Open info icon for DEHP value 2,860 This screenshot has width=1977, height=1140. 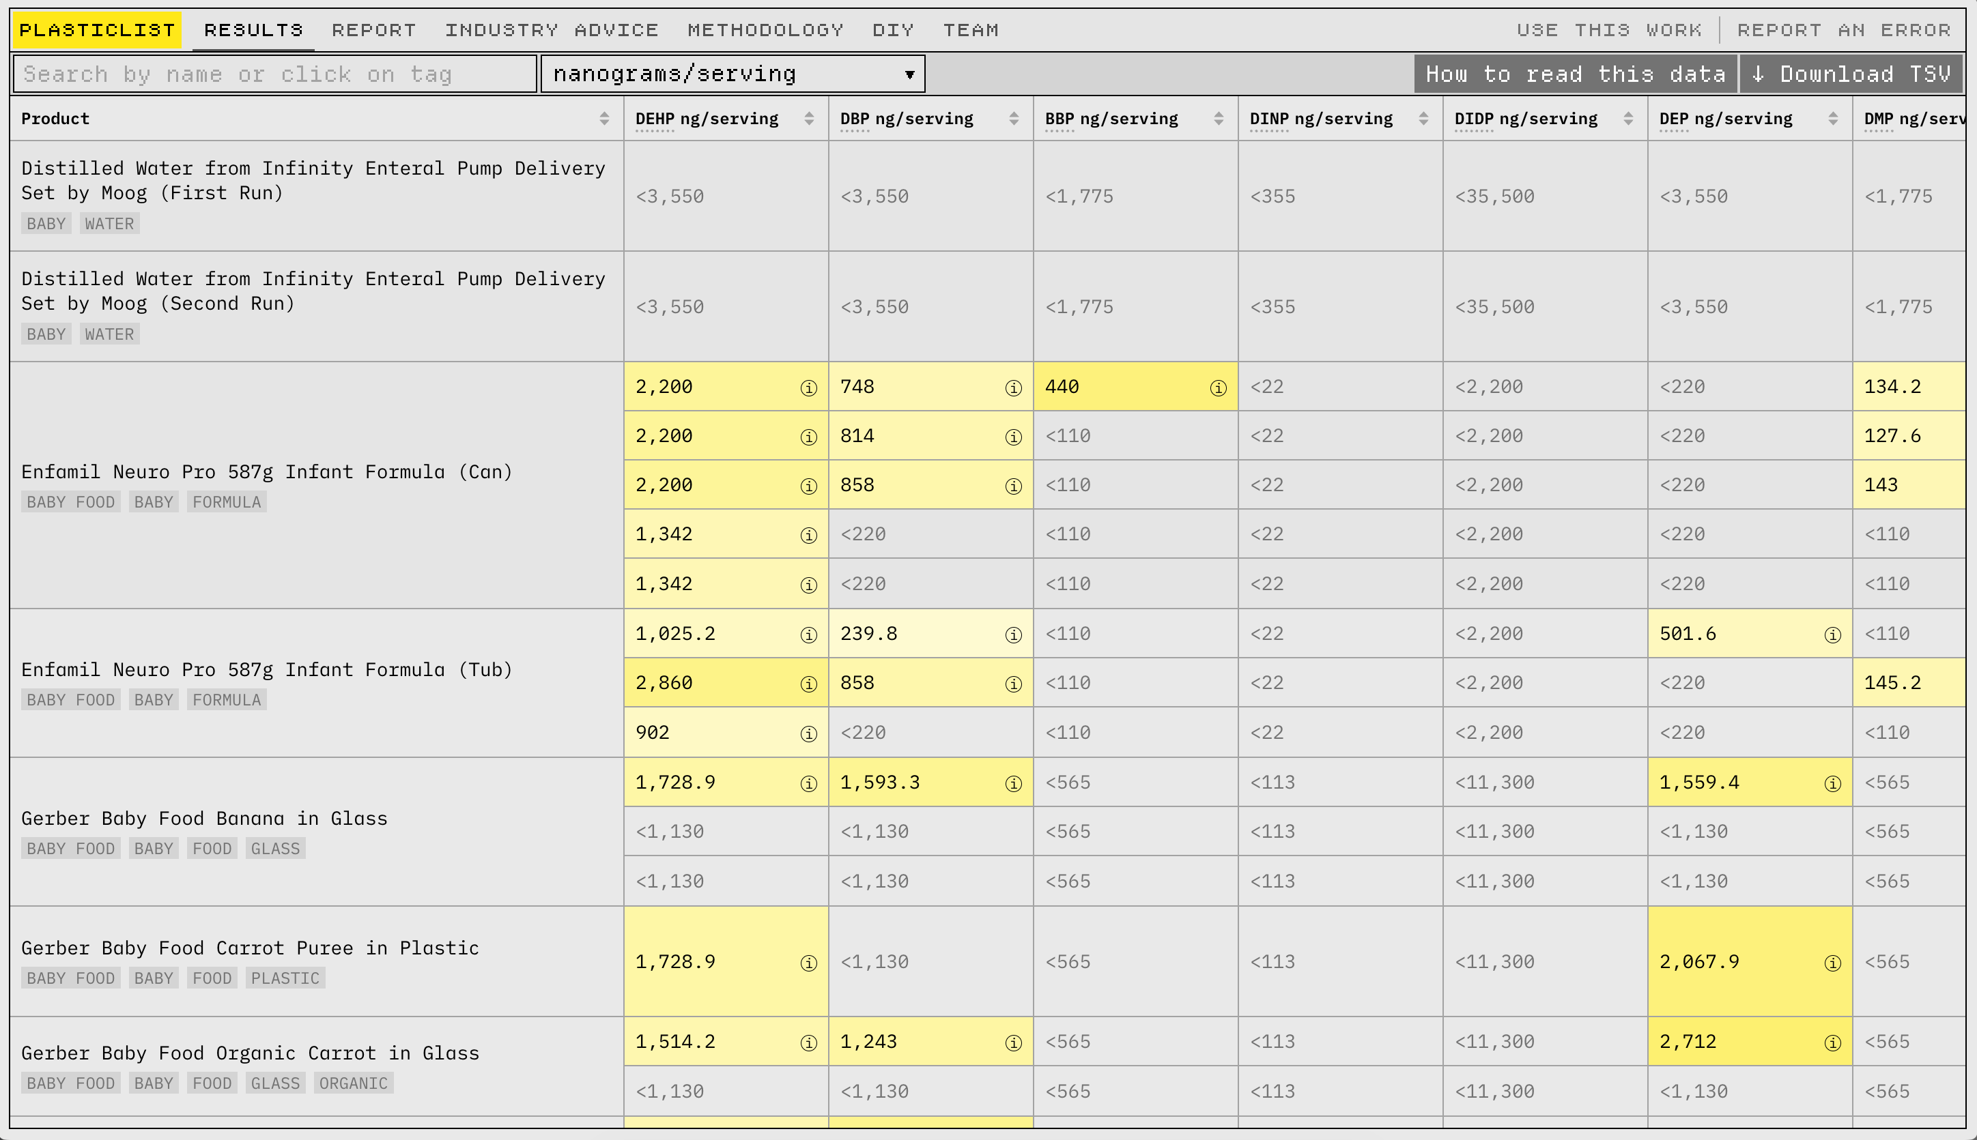(808, 684)
